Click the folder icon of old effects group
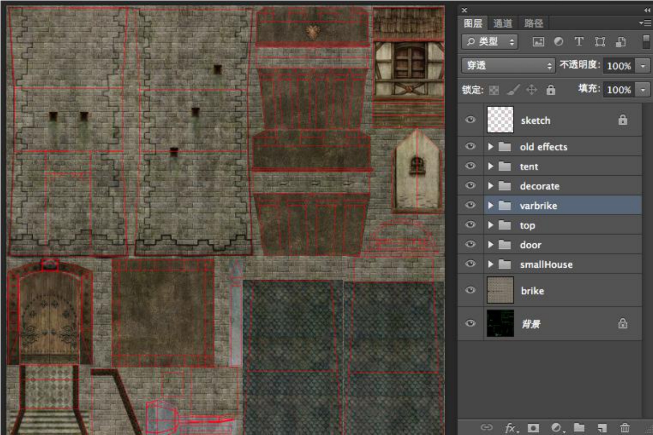This screenshot has width=653, height=435. point(504,147)
